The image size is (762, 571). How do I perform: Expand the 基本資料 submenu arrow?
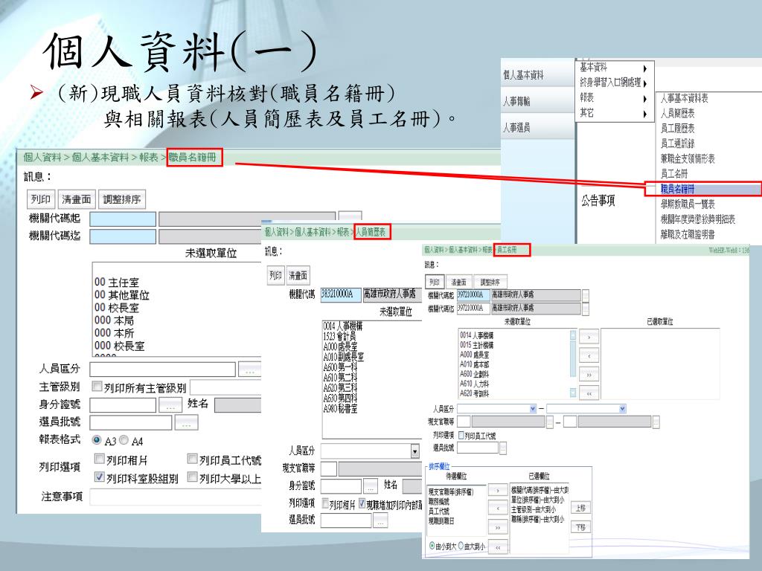(645, 68)
